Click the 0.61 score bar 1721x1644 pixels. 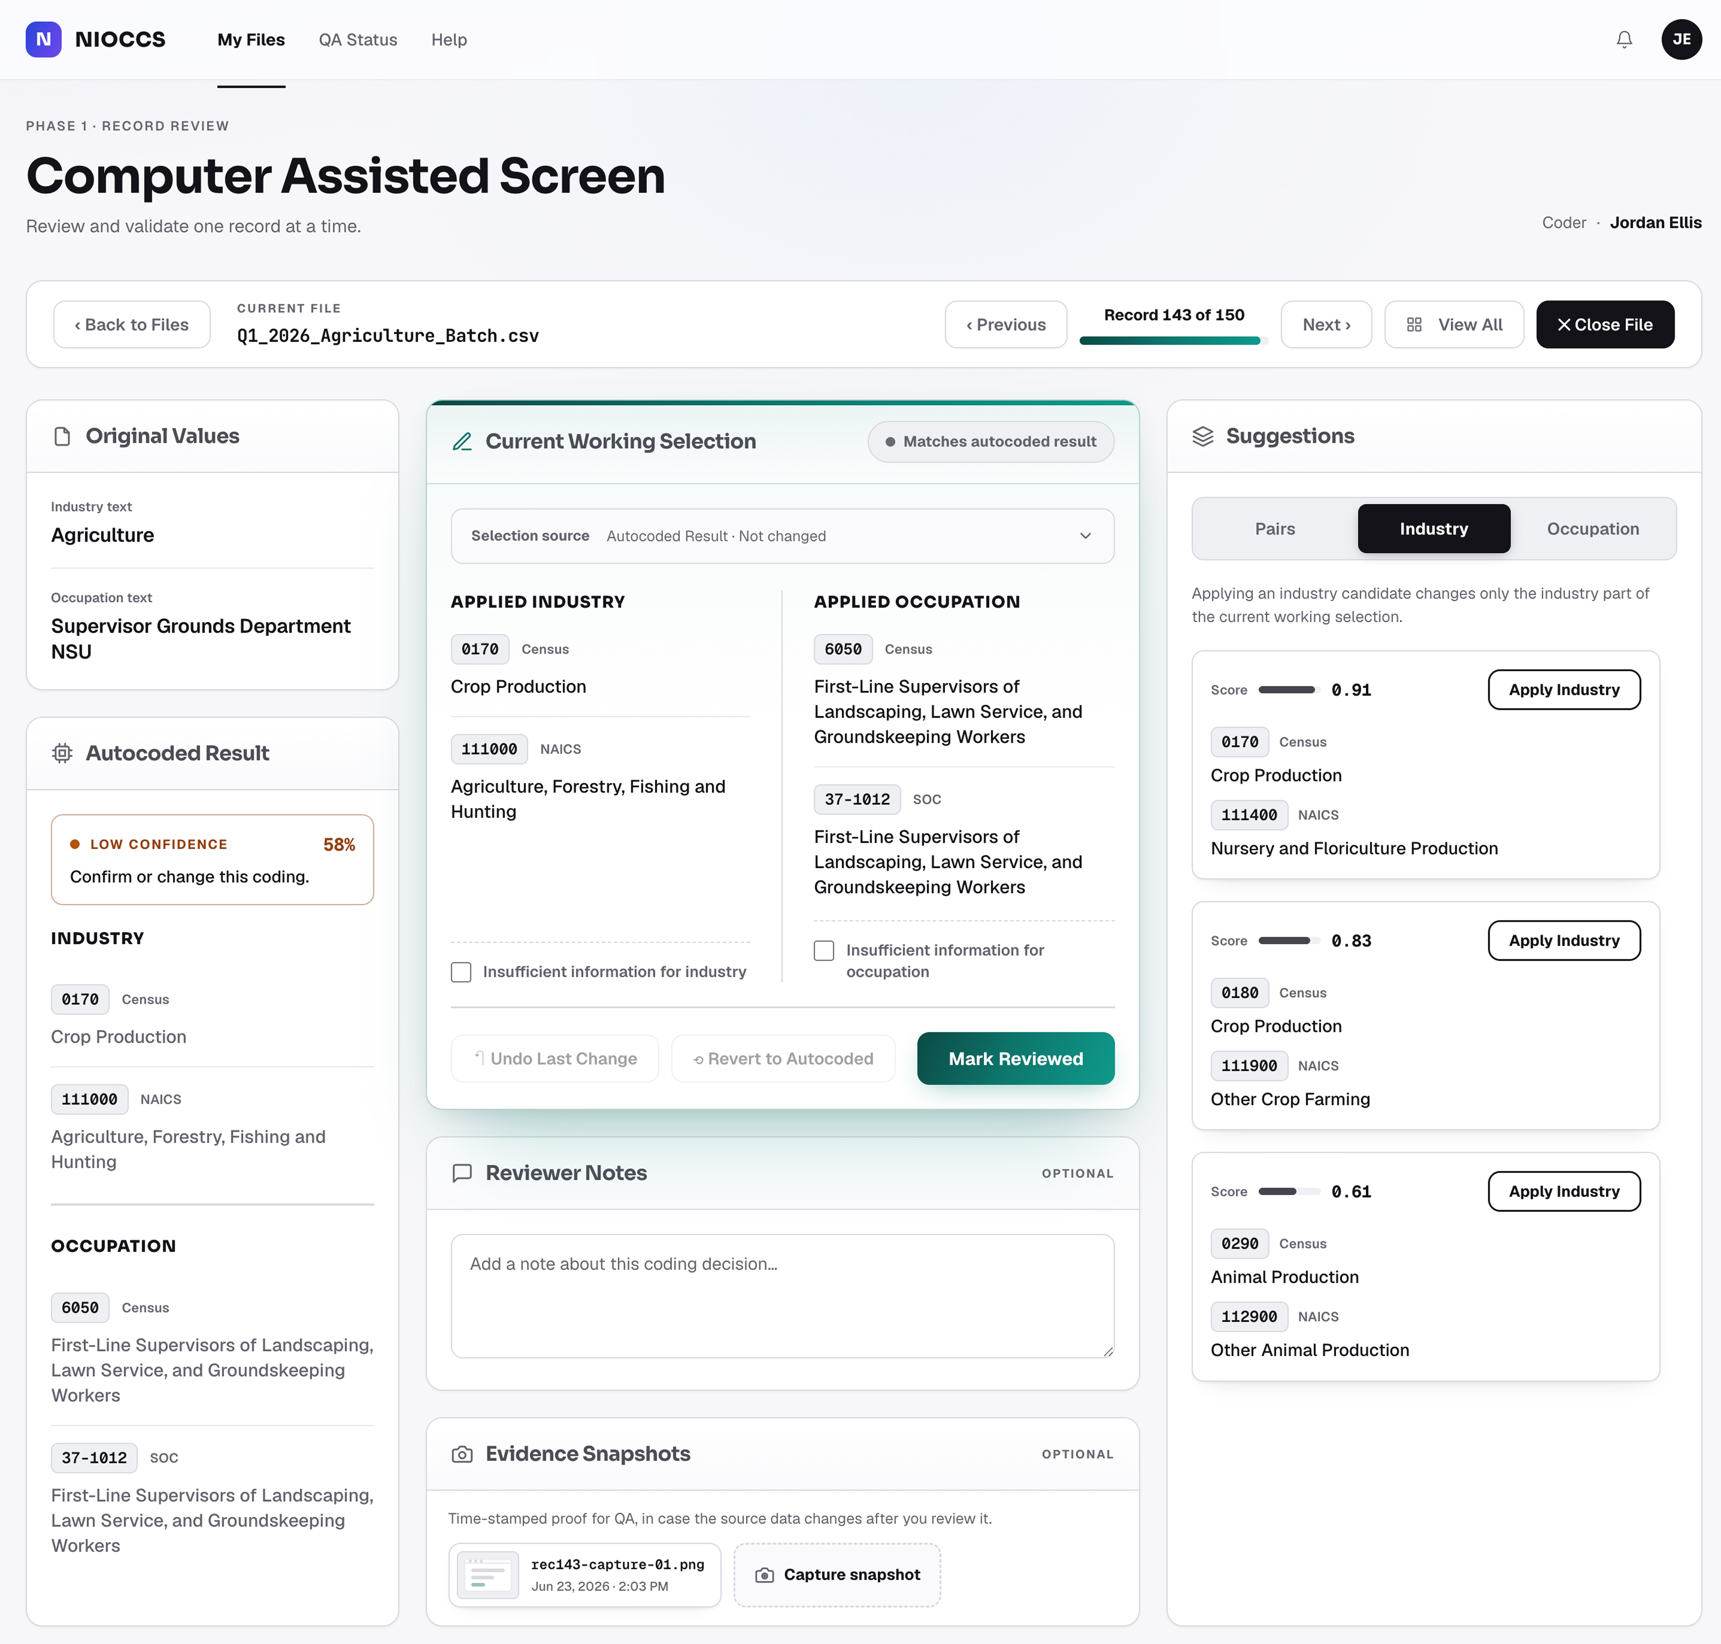(x=1289, y=1192)
